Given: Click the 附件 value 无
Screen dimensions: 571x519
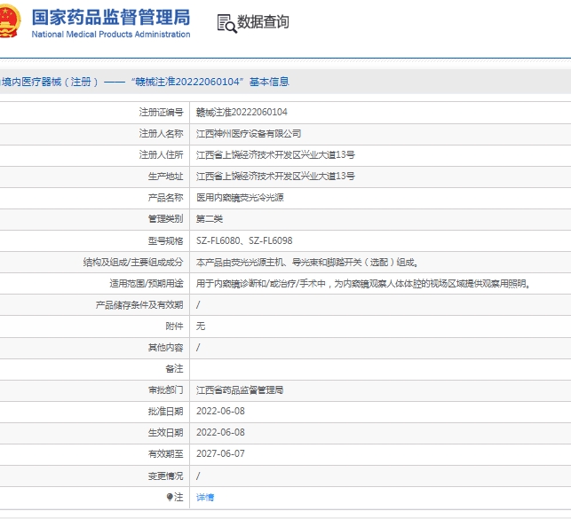Looking at the screenshot, I should coord(201,326).
